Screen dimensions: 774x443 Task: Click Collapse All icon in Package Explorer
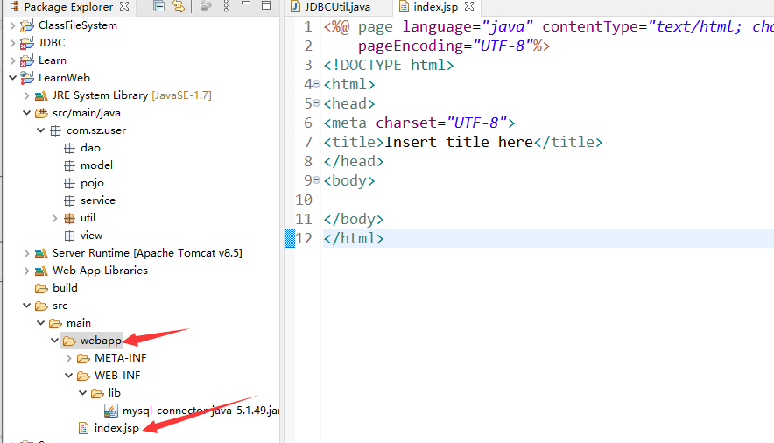pos(159,6)
